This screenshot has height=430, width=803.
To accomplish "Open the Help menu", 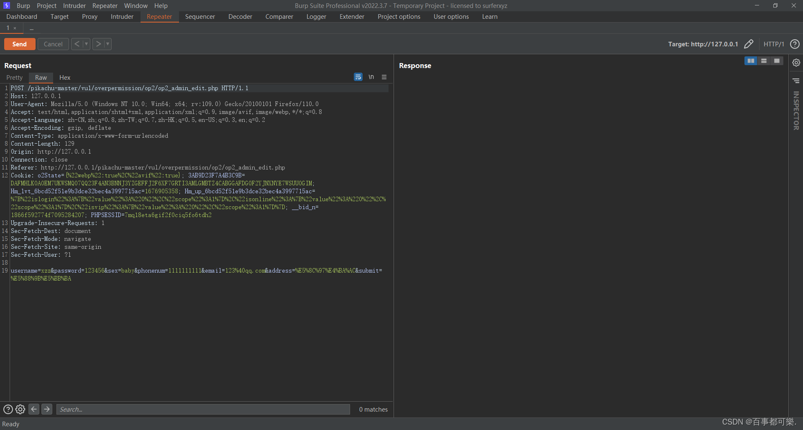I will click(161, 5).
